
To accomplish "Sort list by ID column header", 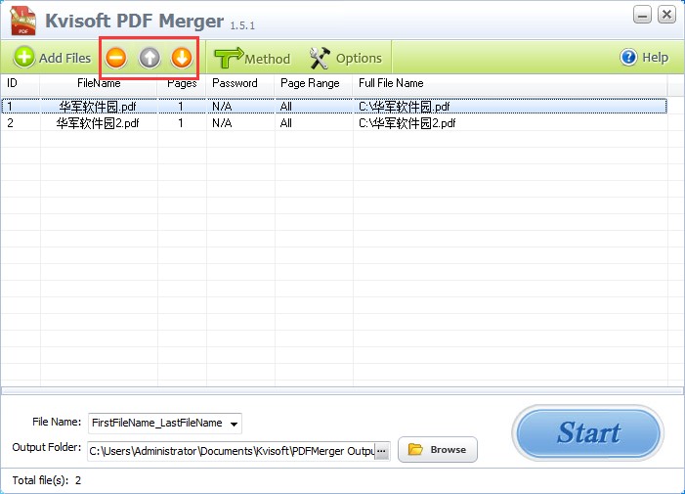I will 21,83.
